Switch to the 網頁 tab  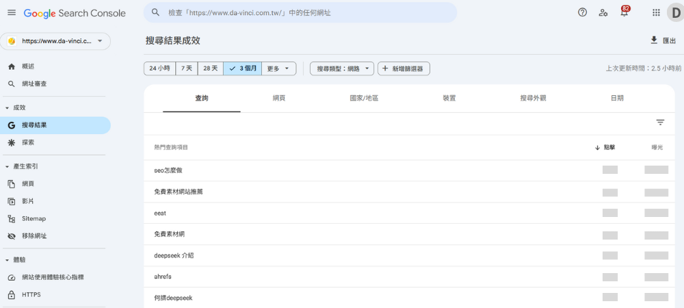[279, 98]
